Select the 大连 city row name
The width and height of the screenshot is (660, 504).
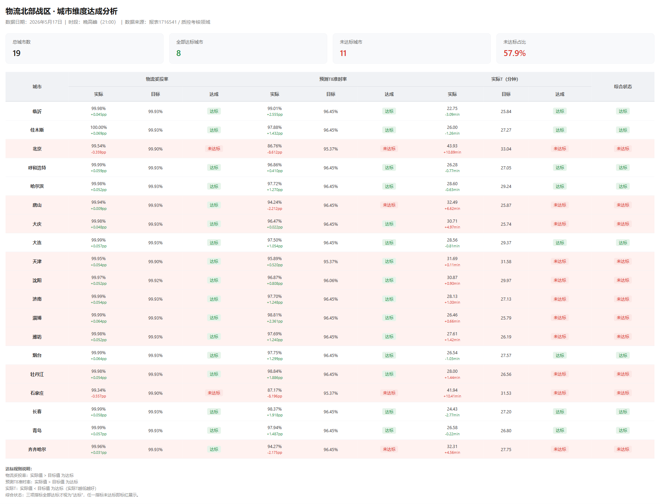click(x=37, y=243)
